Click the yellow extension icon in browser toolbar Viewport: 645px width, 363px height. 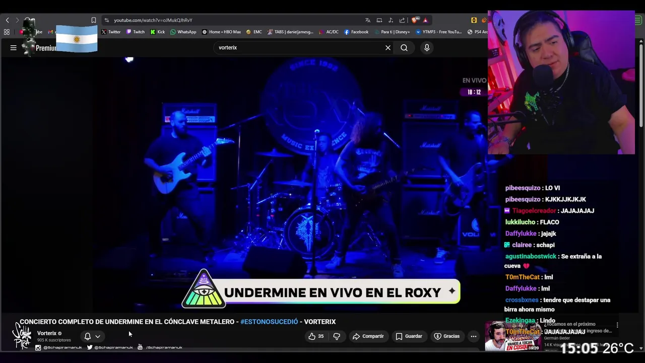click(474, 20)
